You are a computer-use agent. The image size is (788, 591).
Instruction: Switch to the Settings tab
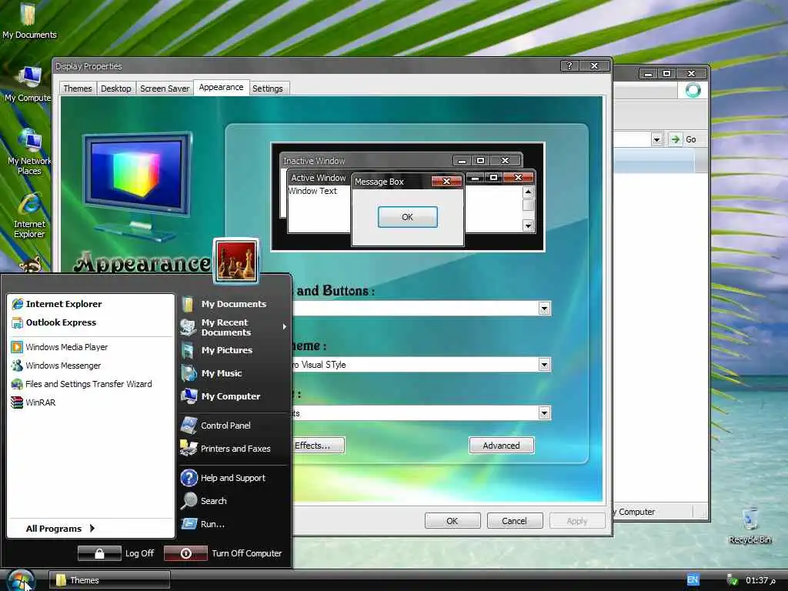point(267,88)
